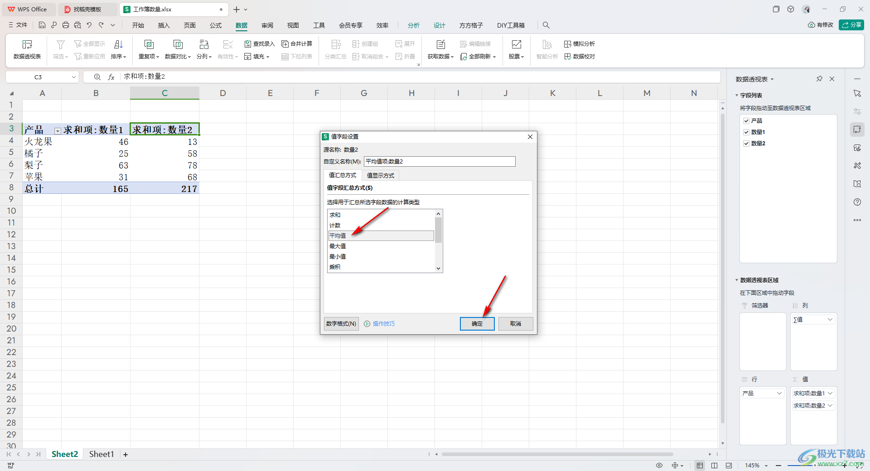The height and width of the screenshot is (471, 870).
Task: Open 求和项:数量1 value field dropdown
Action: 830,393
